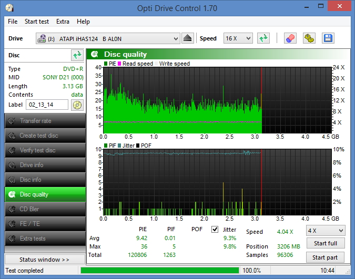355x279 pixels.
Task: Show the Disc info page
Action: tap(45, 180)
